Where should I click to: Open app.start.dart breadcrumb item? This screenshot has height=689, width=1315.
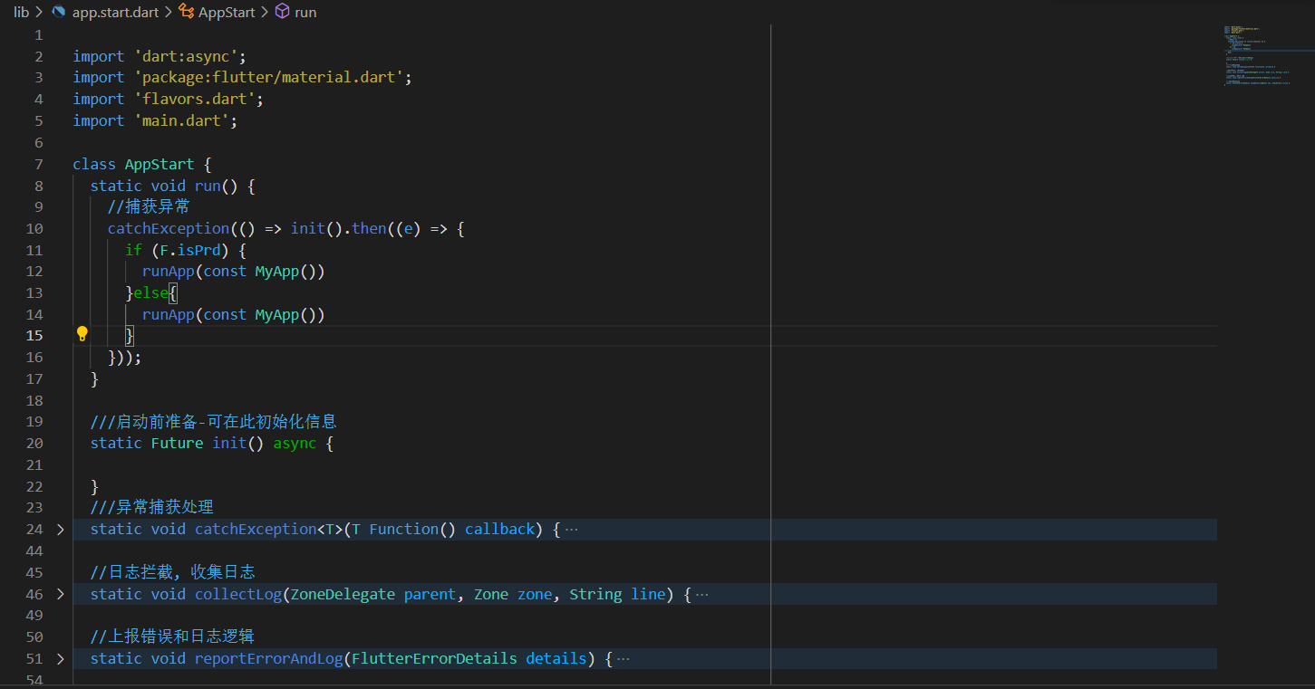[115, 13]
